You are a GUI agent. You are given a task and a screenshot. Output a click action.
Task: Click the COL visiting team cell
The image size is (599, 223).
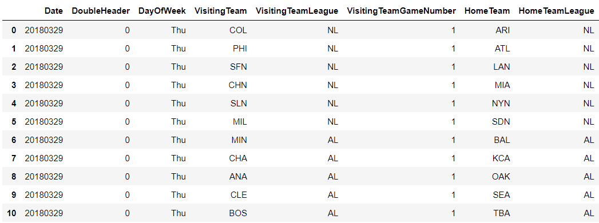pos(238,30)
